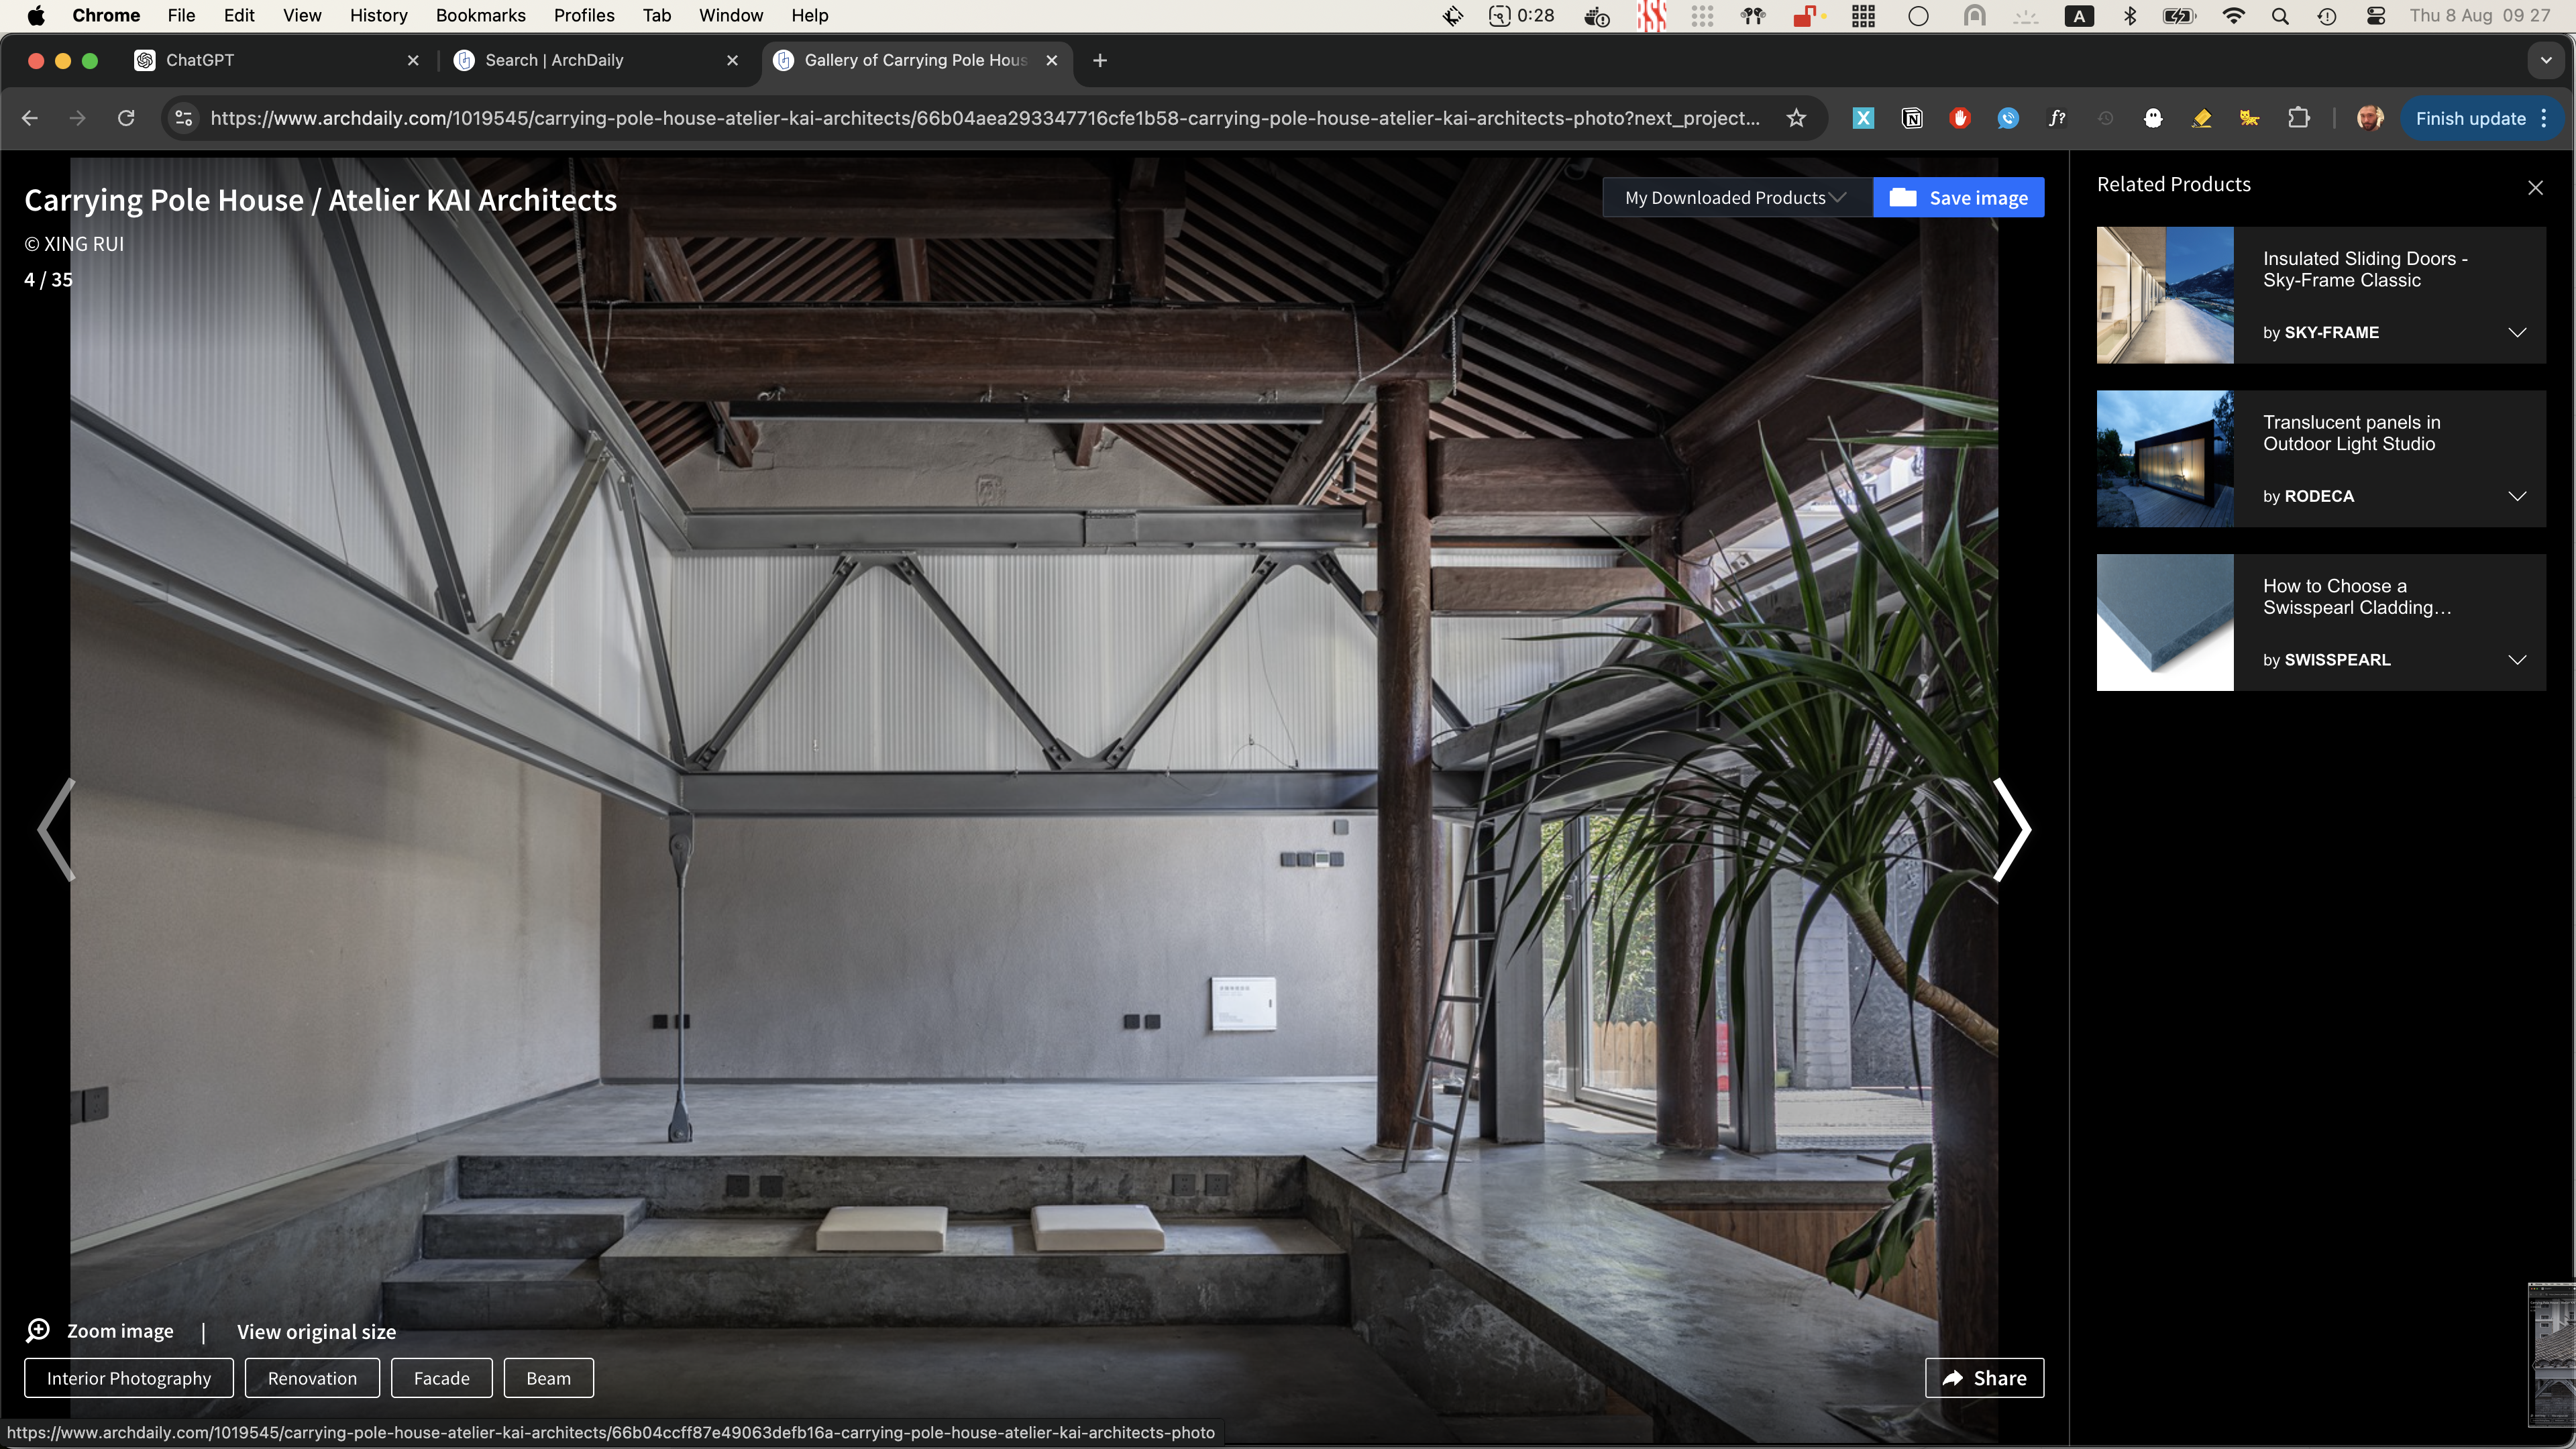Viewport: 2576px width, 1449px height.
Task: Expand RODECA Translucent panels details
Action: [2517, 496]
